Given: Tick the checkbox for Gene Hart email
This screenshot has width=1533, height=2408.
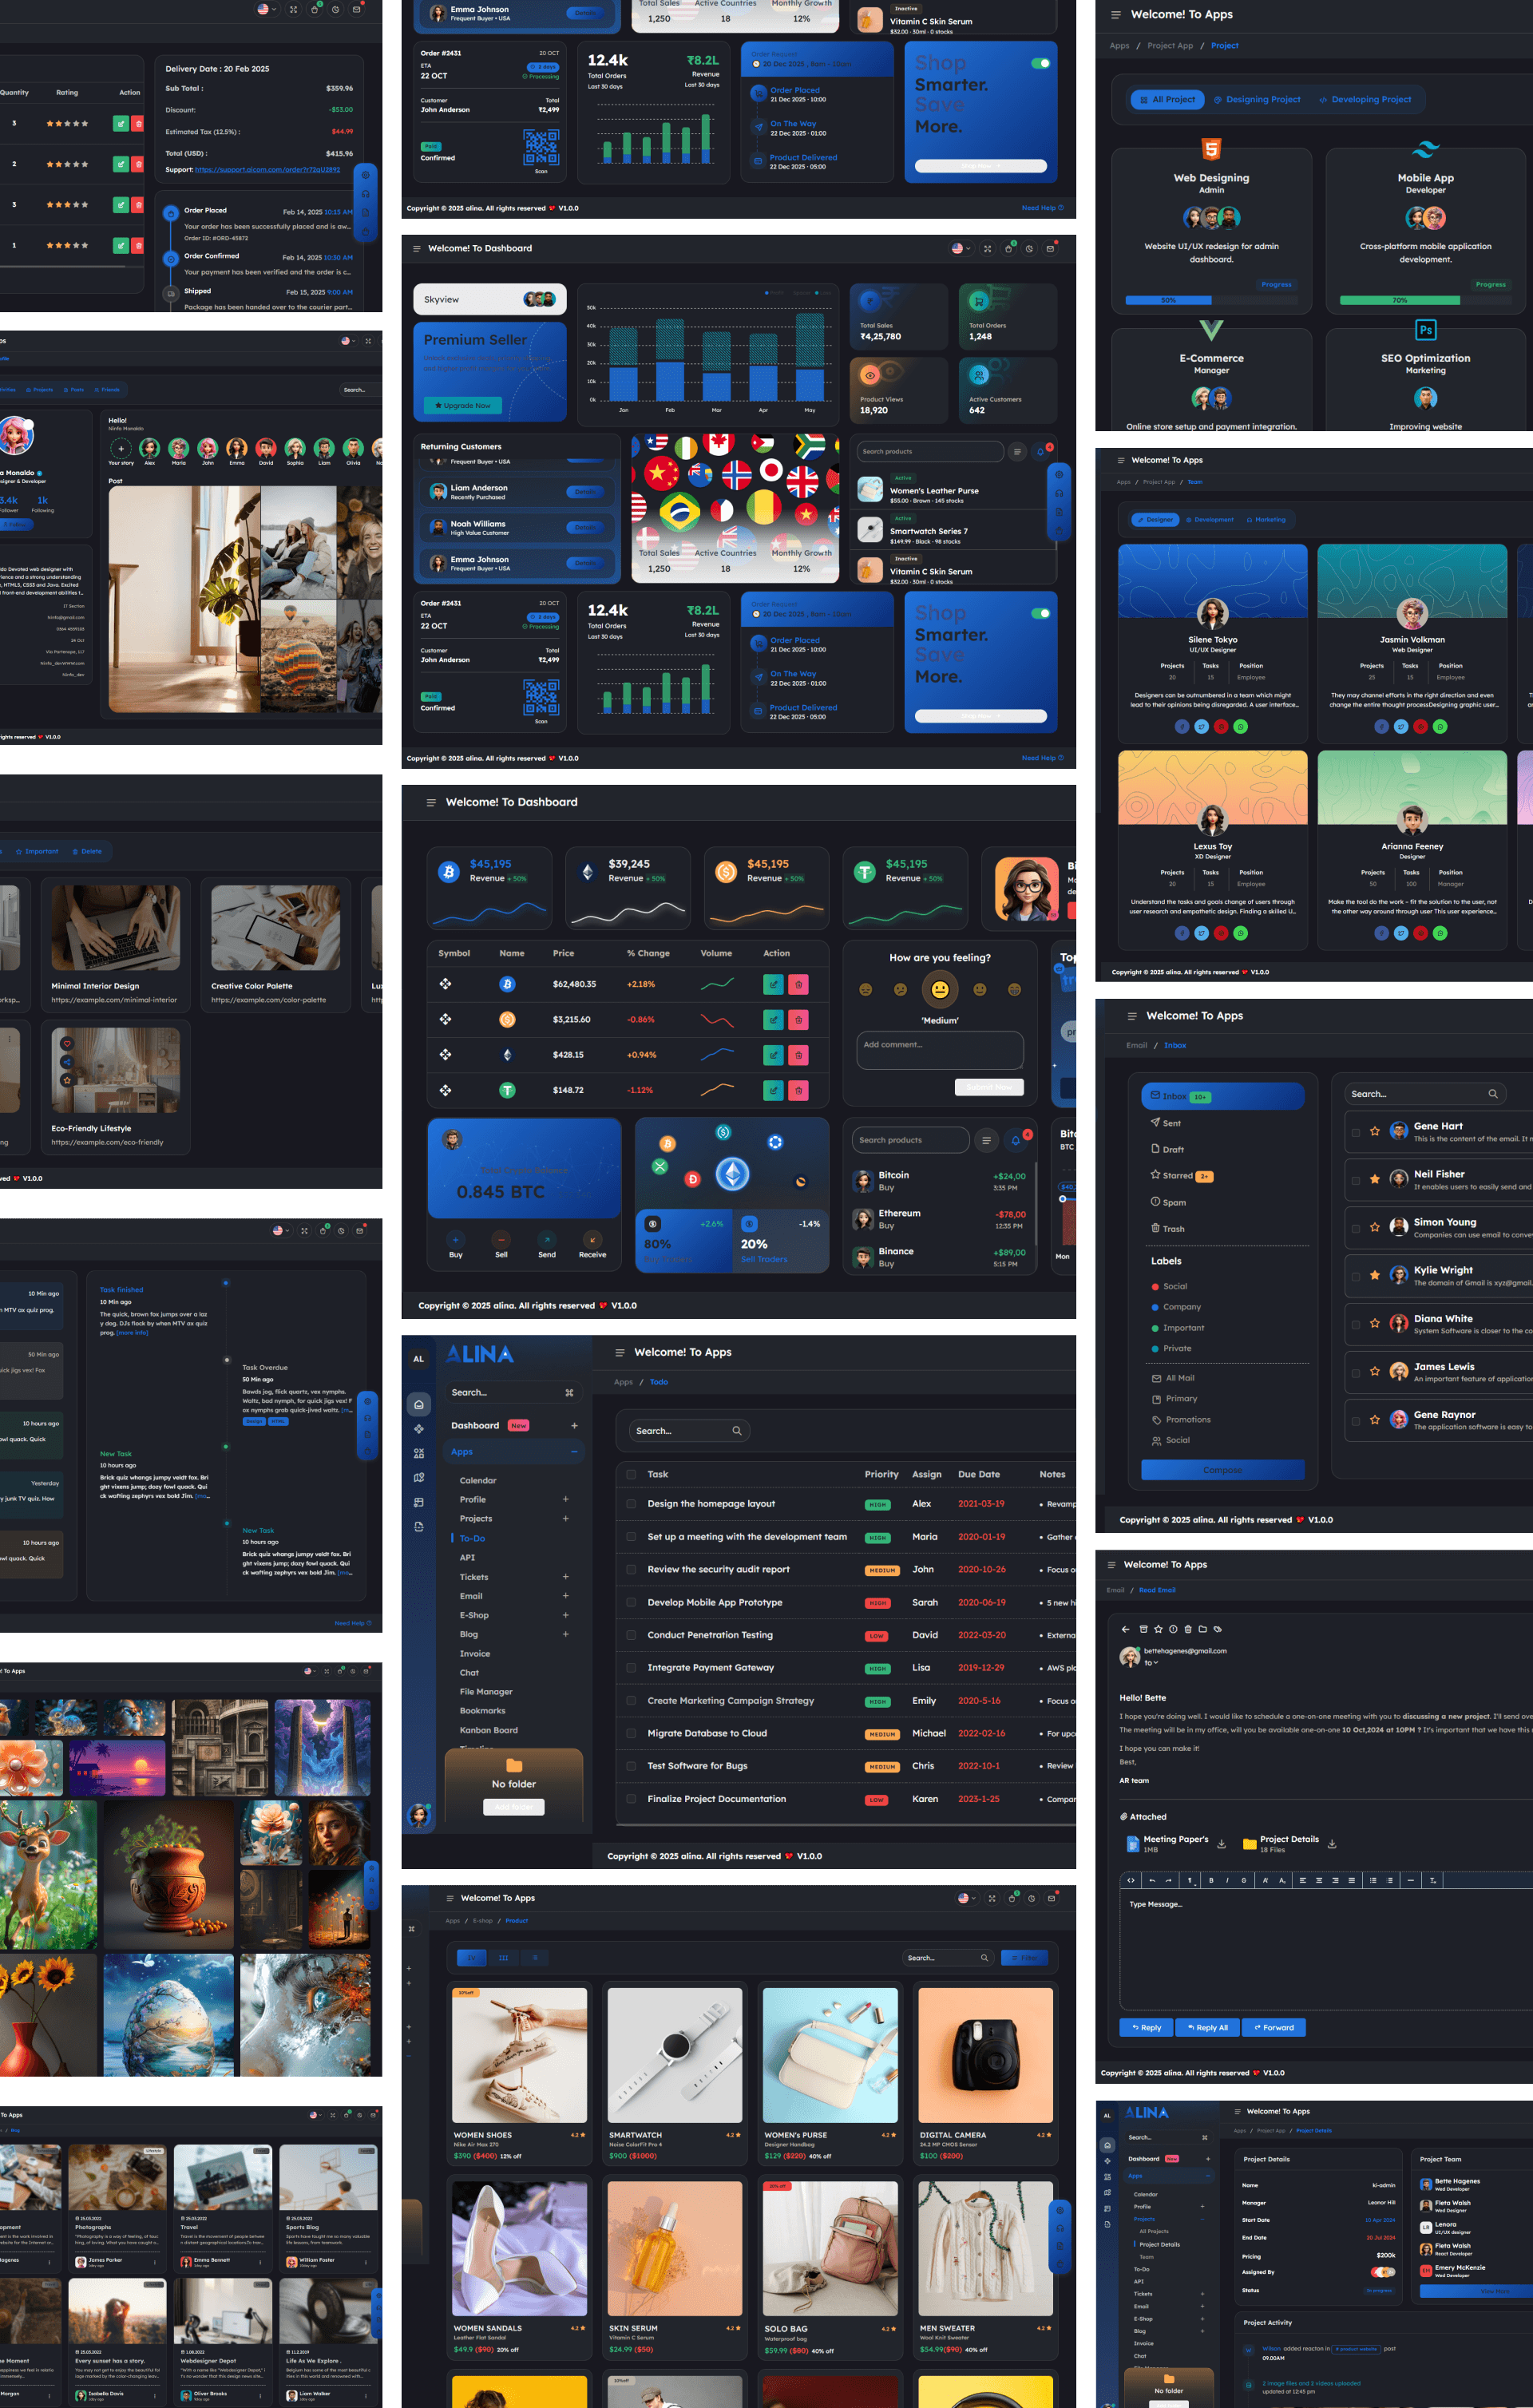Looking at the screenshot, I should (x=1355, y=1133).
